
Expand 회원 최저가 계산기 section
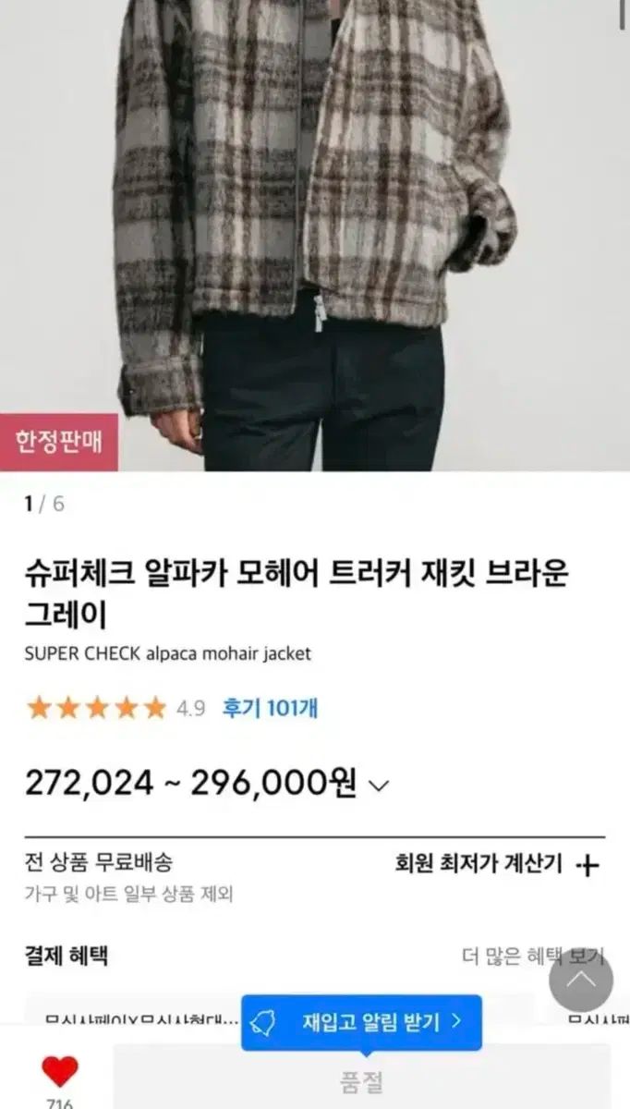click(x=496, y=865)
